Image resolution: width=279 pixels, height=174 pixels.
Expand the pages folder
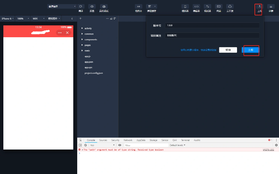point(87,45)
